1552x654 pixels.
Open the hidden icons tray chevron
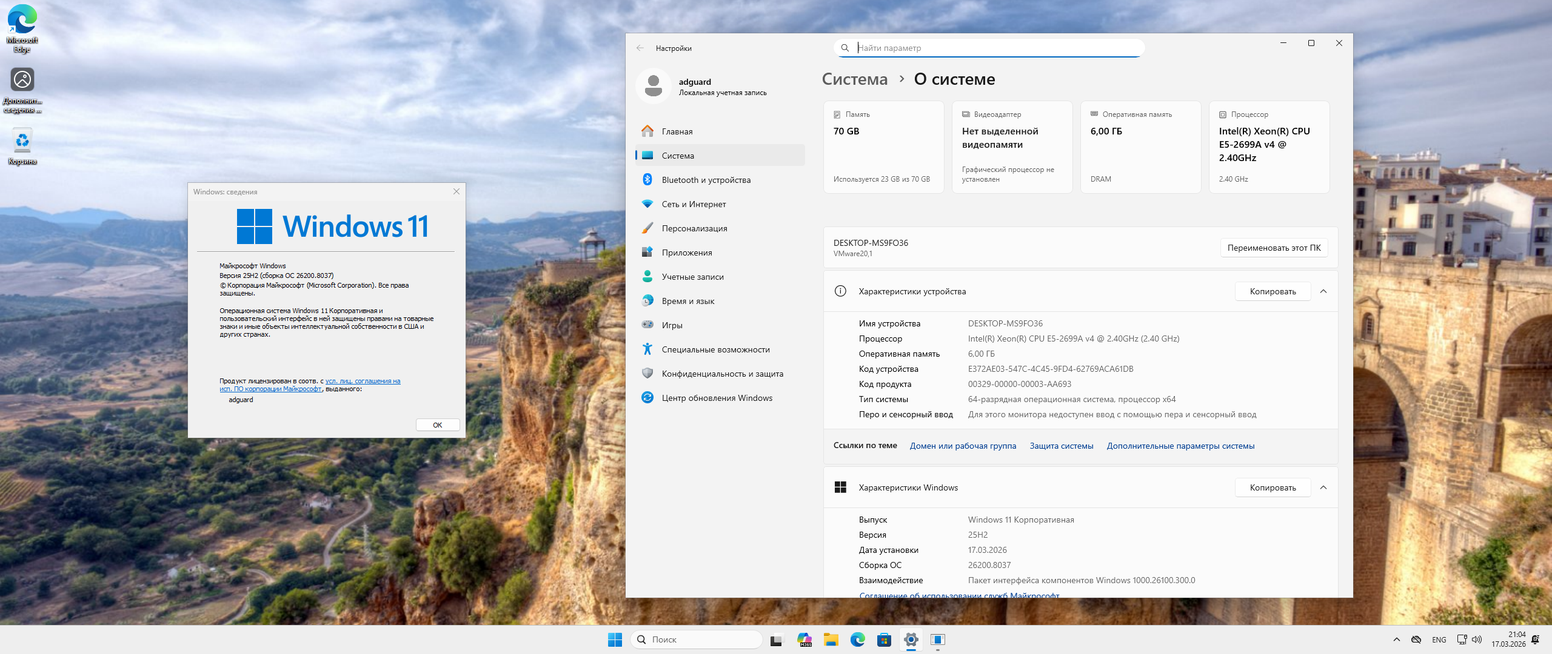tap(1396, 639)
